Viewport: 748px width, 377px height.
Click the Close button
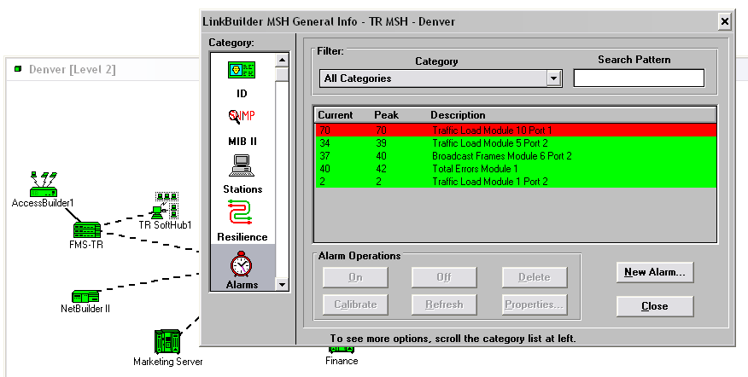pos(654,306)
